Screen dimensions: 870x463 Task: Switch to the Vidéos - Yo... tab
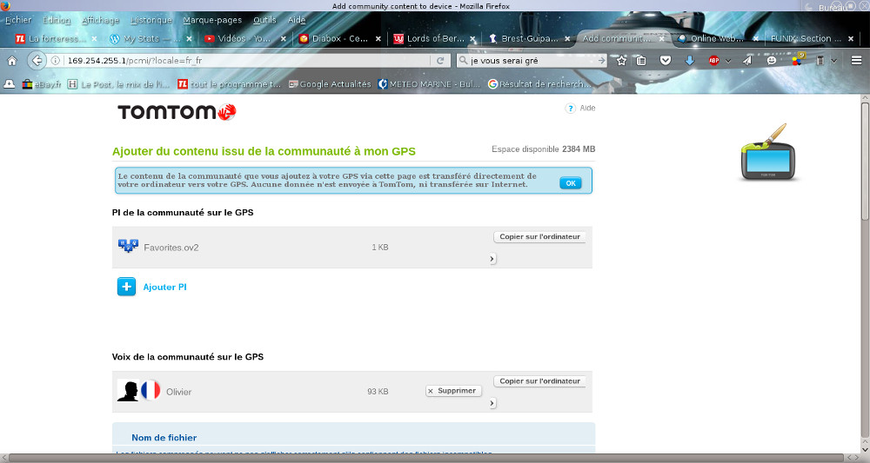coord(244,39)
